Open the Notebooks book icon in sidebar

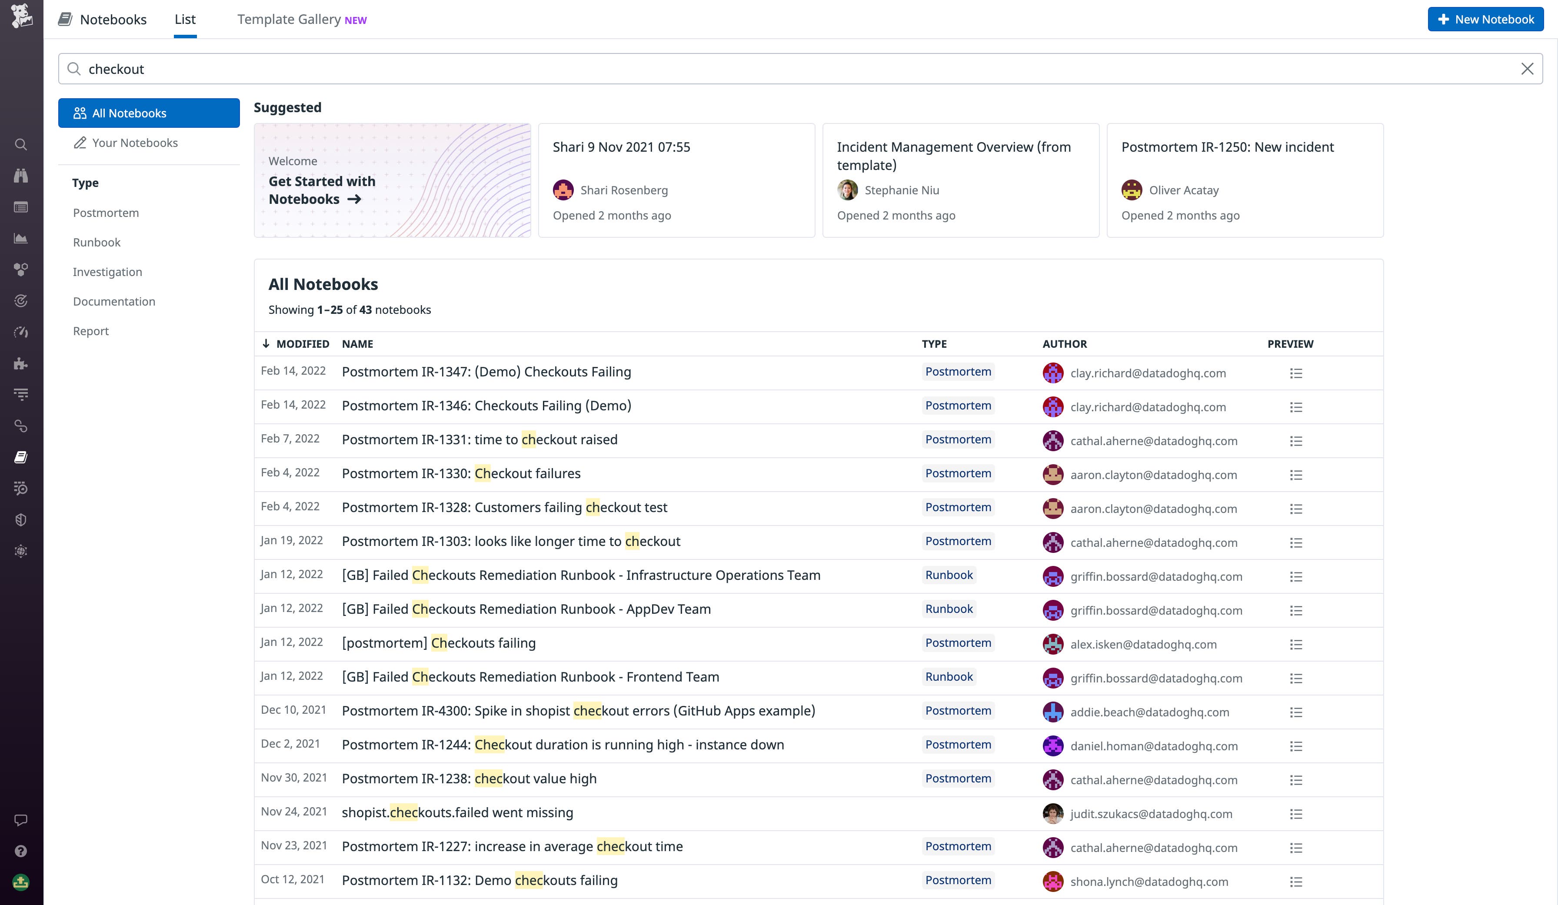(x=21, y=456)
